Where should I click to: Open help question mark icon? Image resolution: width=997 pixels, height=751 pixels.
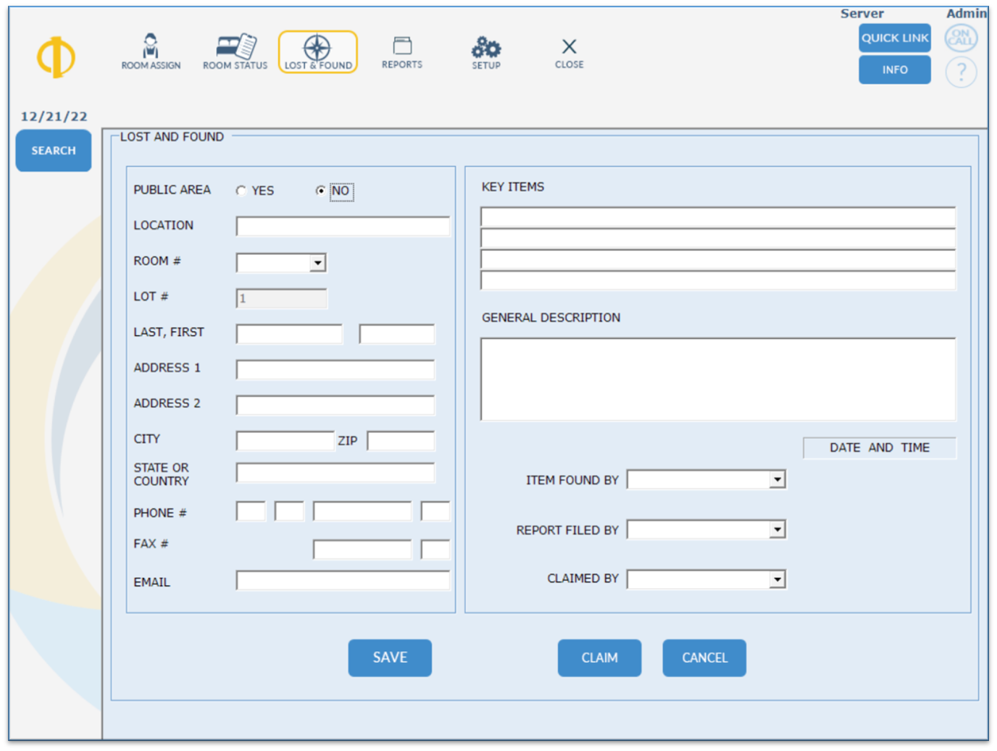pos(961,72)
